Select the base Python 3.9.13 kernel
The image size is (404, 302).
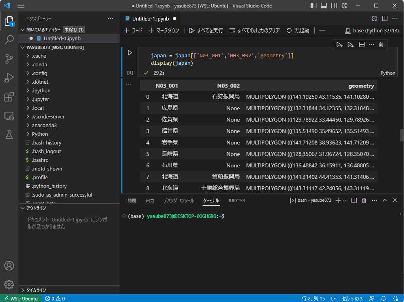372,30
